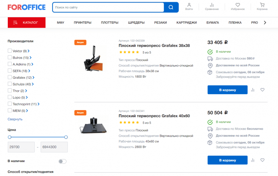
Task: Toggle the in-stock switch
Action: pyautogui.click(x=62, y=161)
